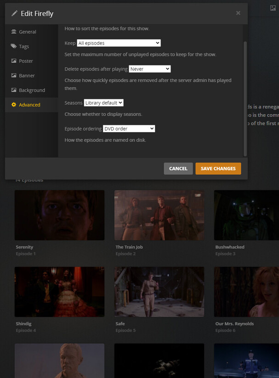
Task: Click the Background tab image icon
Action: pyautogui.click(x=14, y=90)
